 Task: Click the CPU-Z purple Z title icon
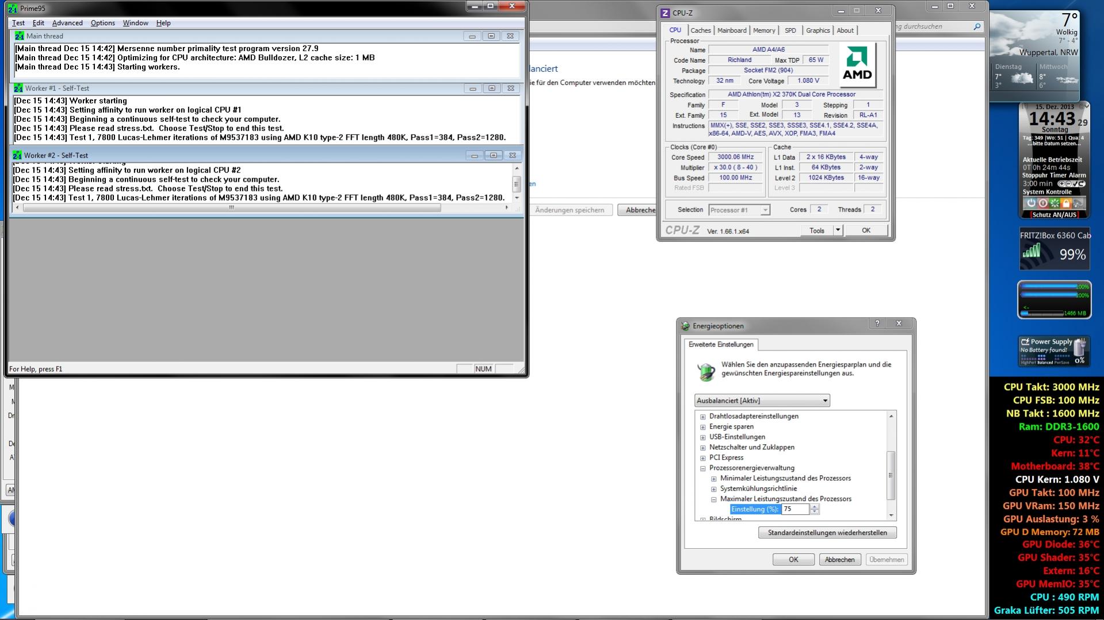pyautogui.click(x=665, y=13)
